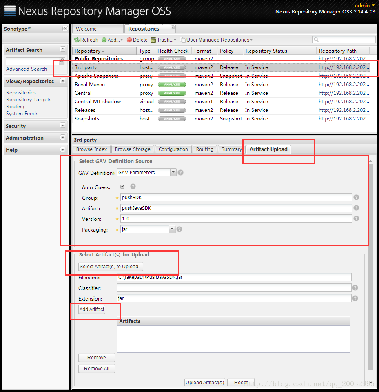This screenshot has width=379, height=392.
Task: Click the repository filter search box
Action: [x=344, y=40]
